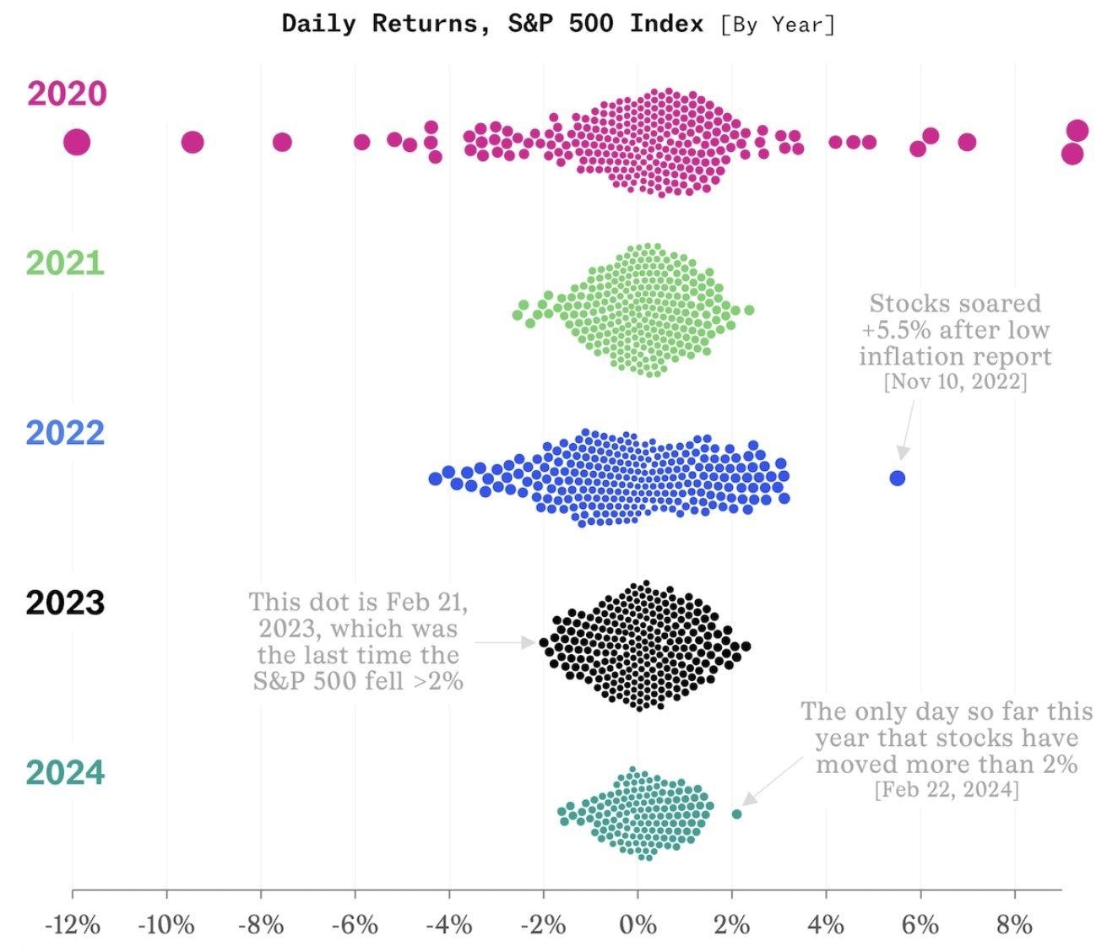Select the "This dot is Feb 21, 2023" annotation
Screen dimensions: 1118x952
[x=358, y=641]
